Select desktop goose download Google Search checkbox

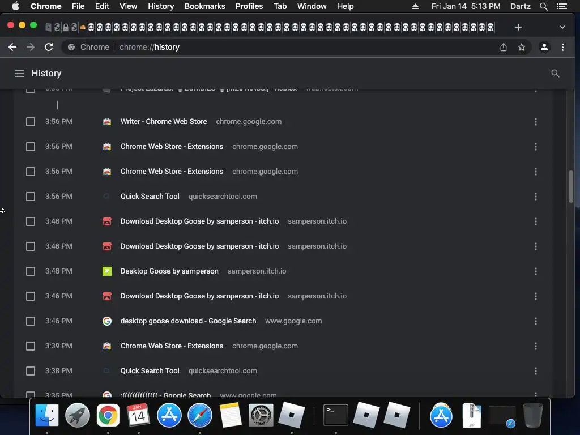[31, 321]
